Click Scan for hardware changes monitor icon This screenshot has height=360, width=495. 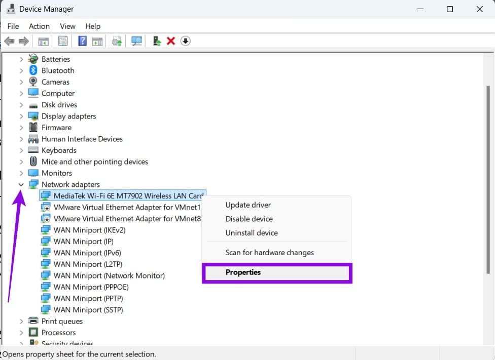pos(136,41)
